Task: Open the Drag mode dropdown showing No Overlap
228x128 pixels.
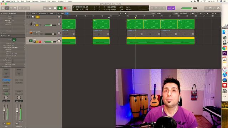Action: [184, 14]
